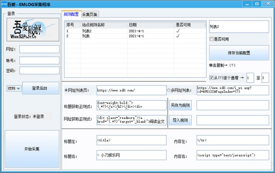This screenshot has width=275, height=173.
Task: Click the 52PoJie logo image
Action: pos(33,30)
